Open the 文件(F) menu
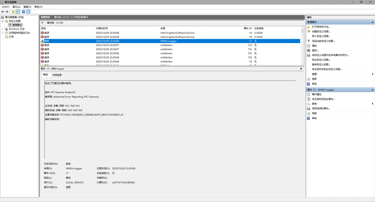 (5, 7)
